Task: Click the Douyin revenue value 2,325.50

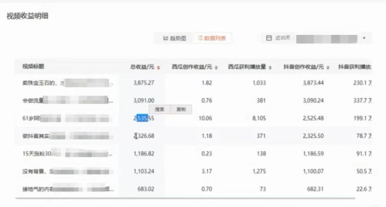Action: pyautogui.click(x=313, y=136)
